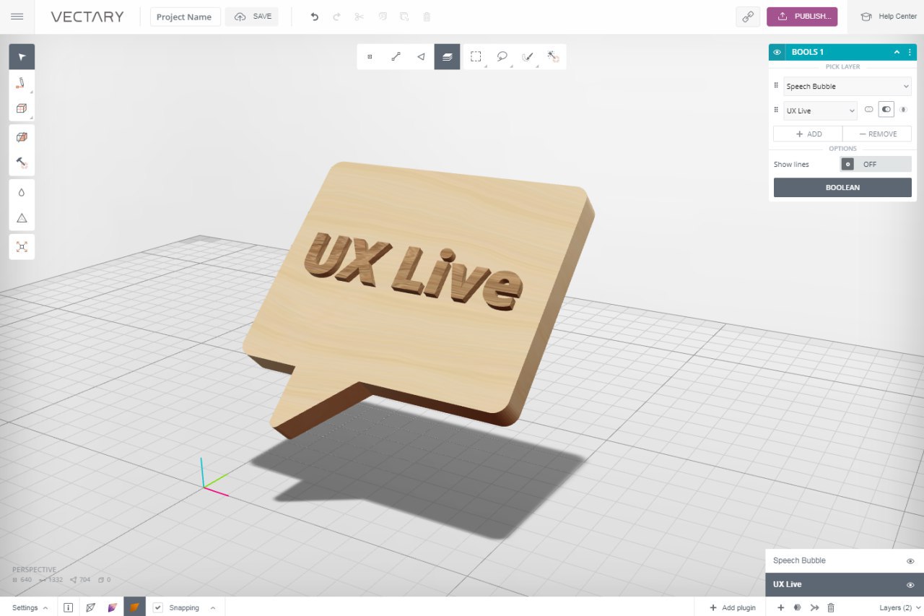
Task: Toggle Bools 1 plugin visibility eye
Action: pyautogui.click(x=777, y=52)
